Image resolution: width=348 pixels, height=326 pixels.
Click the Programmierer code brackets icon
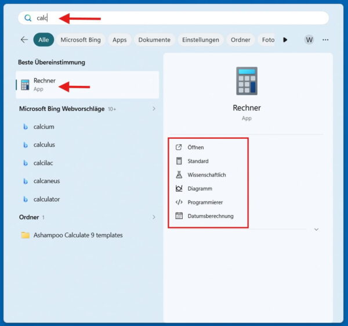[179, 202]
